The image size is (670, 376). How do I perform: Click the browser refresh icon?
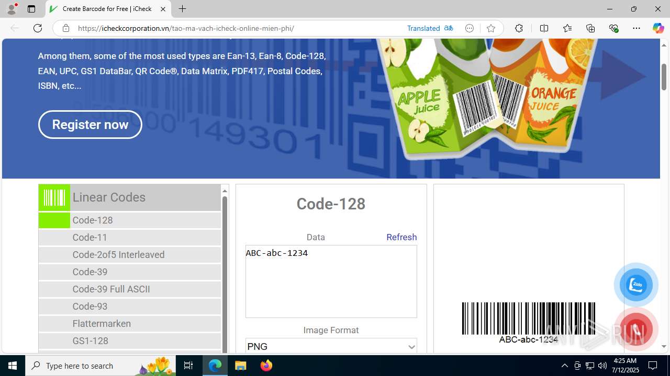coord(38,28)
